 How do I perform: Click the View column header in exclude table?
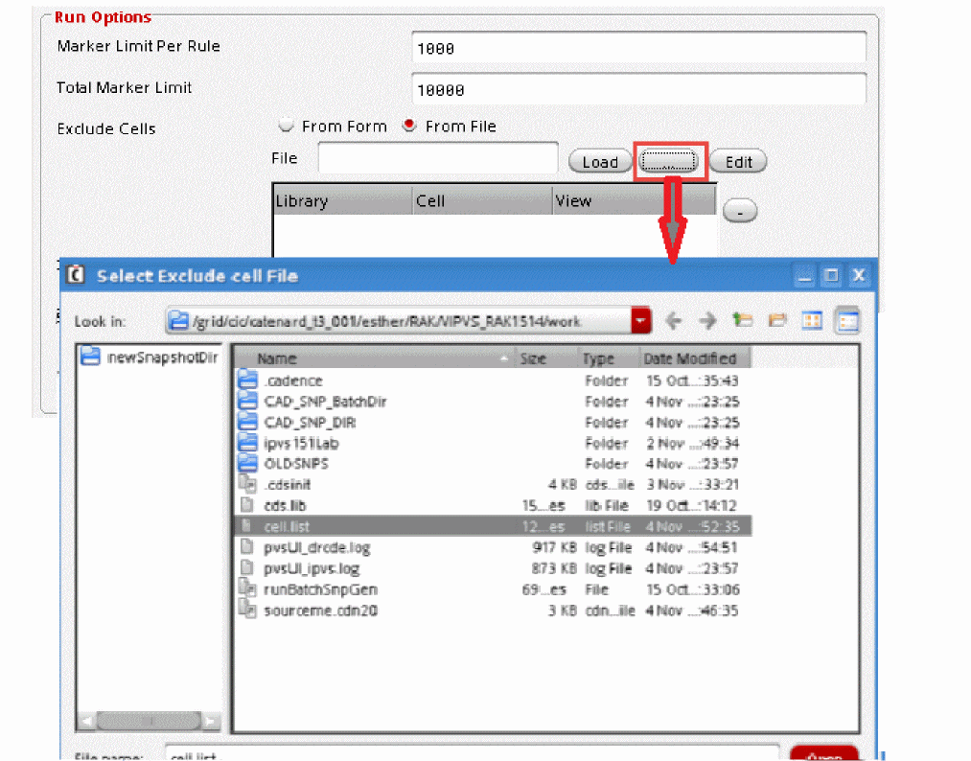635,200
